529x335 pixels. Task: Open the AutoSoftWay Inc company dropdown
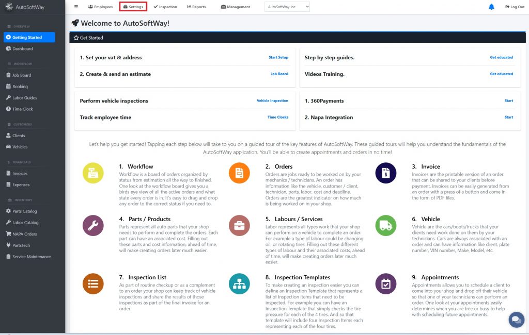[x=287, y=7]
